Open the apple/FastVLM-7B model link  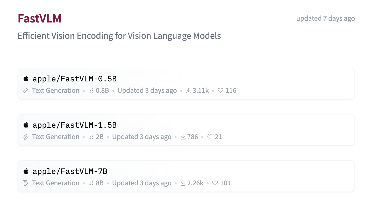click(70, 171)
